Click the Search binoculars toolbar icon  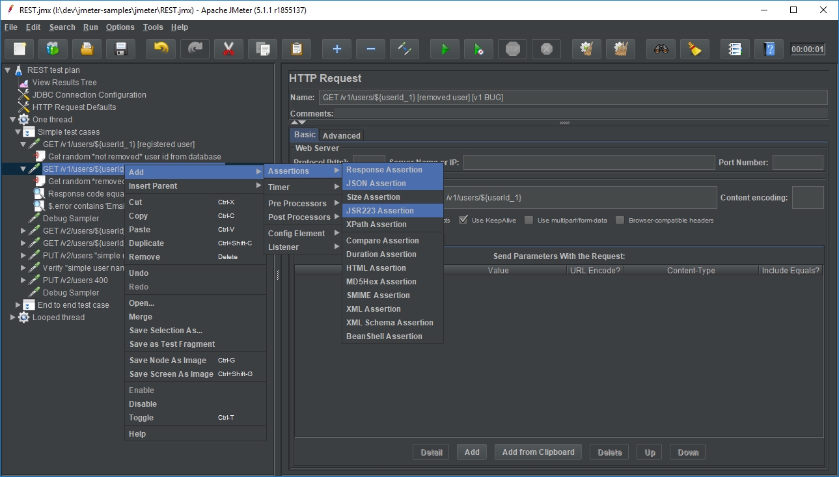coord(661,49)
